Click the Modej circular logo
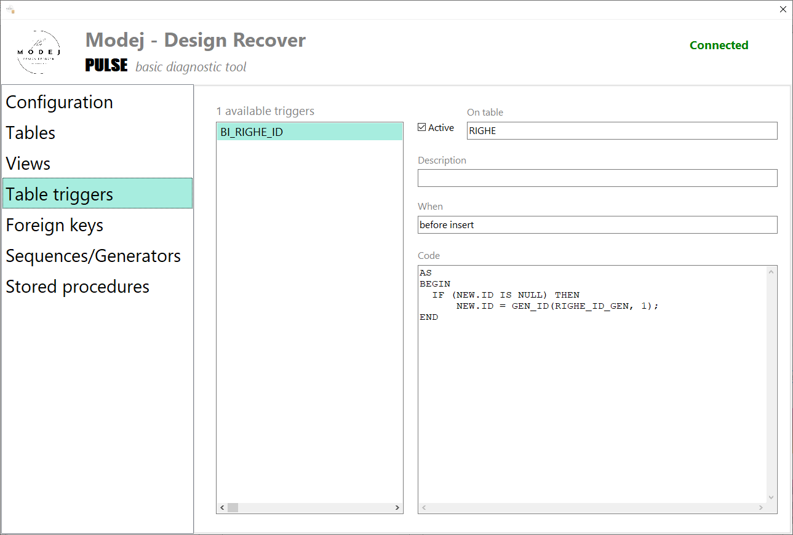 coord(38,52)
